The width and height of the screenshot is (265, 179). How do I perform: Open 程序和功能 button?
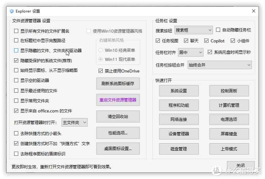[179, 105]
